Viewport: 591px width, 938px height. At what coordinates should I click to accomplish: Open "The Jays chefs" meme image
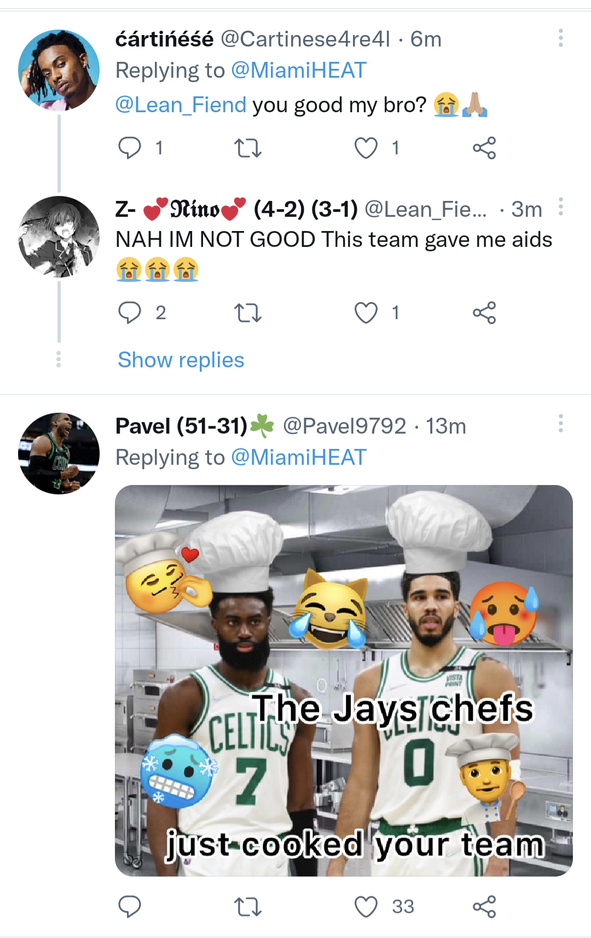pyautogui.click(x=344, y=680)
